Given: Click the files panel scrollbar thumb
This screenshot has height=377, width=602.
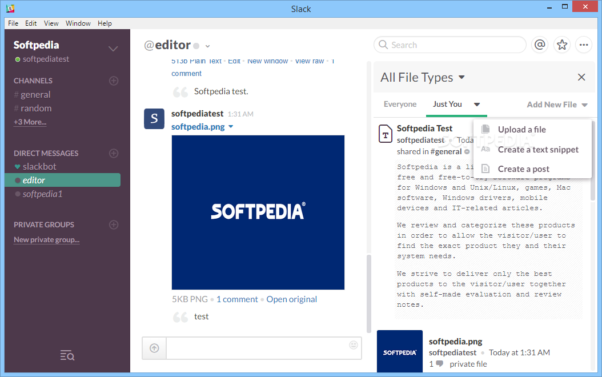Looking at the screenshot, I should pyautogui.click(x=593, y=160).
